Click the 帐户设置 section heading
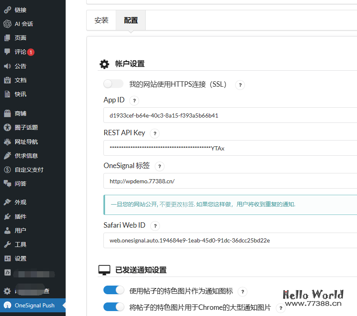 pyautogui.click(x=130, y=64)
